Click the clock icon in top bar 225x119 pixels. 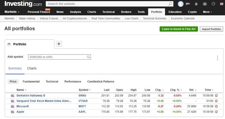[x=213, y=4]
